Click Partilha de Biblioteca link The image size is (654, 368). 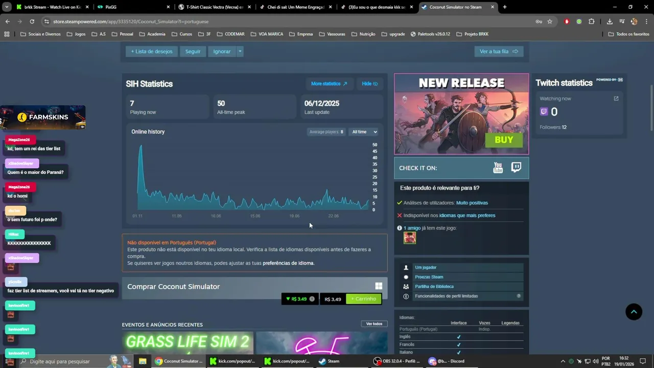click(434, 287)
